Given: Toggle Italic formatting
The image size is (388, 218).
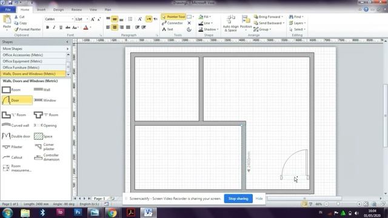Looking at the screenshot, I should pyautogui.click(x=54, y=27).
